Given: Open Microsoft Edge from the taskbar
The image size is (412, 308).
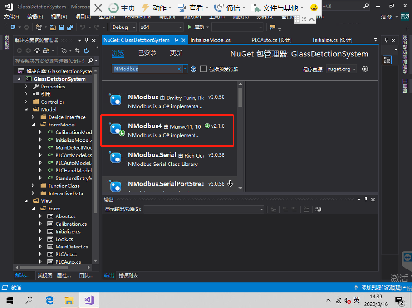Looking at the screenshot, I should [50, 300].
